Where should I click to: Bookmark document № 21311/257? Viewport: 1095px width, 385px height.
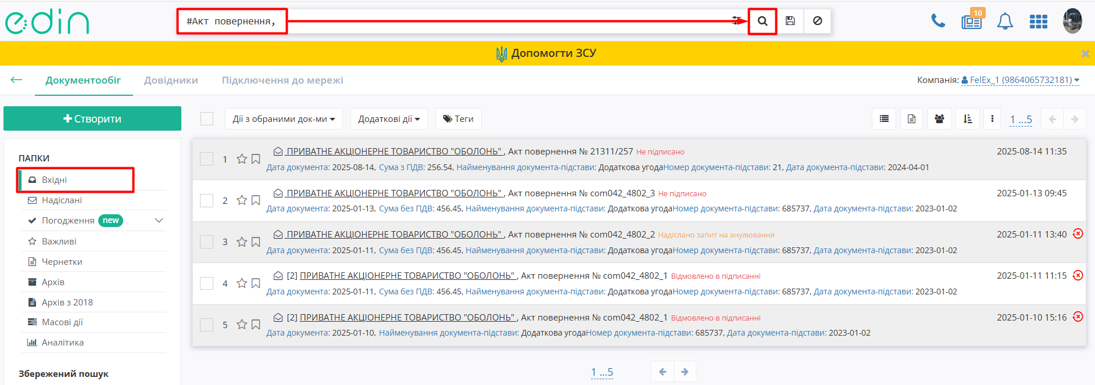pos(256,159)
